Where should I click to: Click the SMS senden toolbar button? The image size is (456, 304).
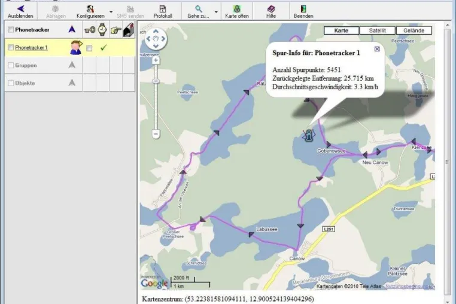pyautogui.click(x=130, y=11)
